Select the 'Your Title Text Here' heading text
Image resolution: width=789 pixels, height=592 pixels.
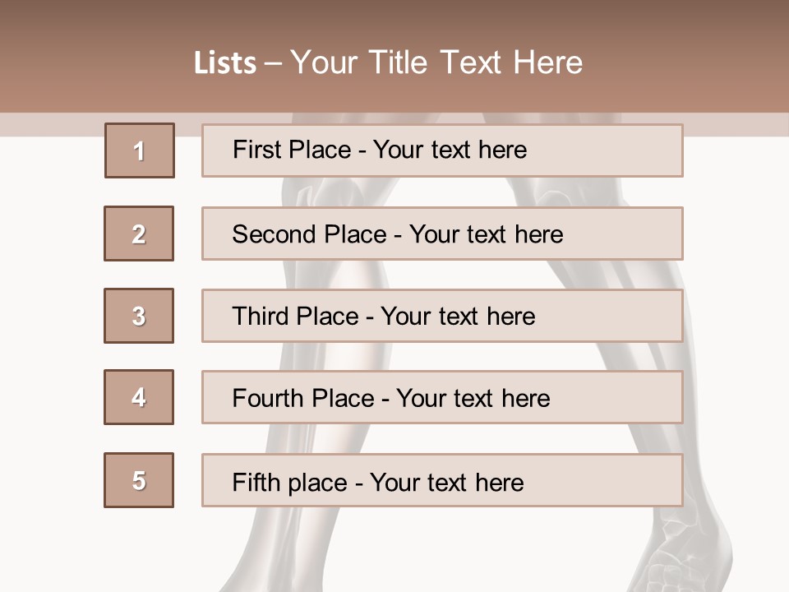[x=436, y=62]
